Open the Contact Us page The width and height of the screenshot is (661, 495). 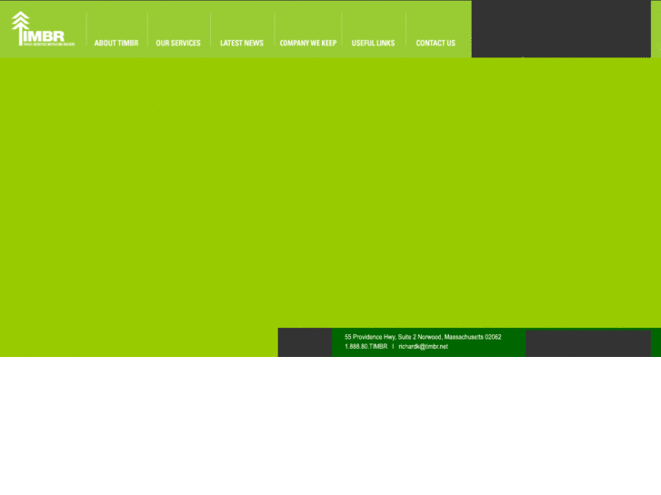(x=436, y=43)
